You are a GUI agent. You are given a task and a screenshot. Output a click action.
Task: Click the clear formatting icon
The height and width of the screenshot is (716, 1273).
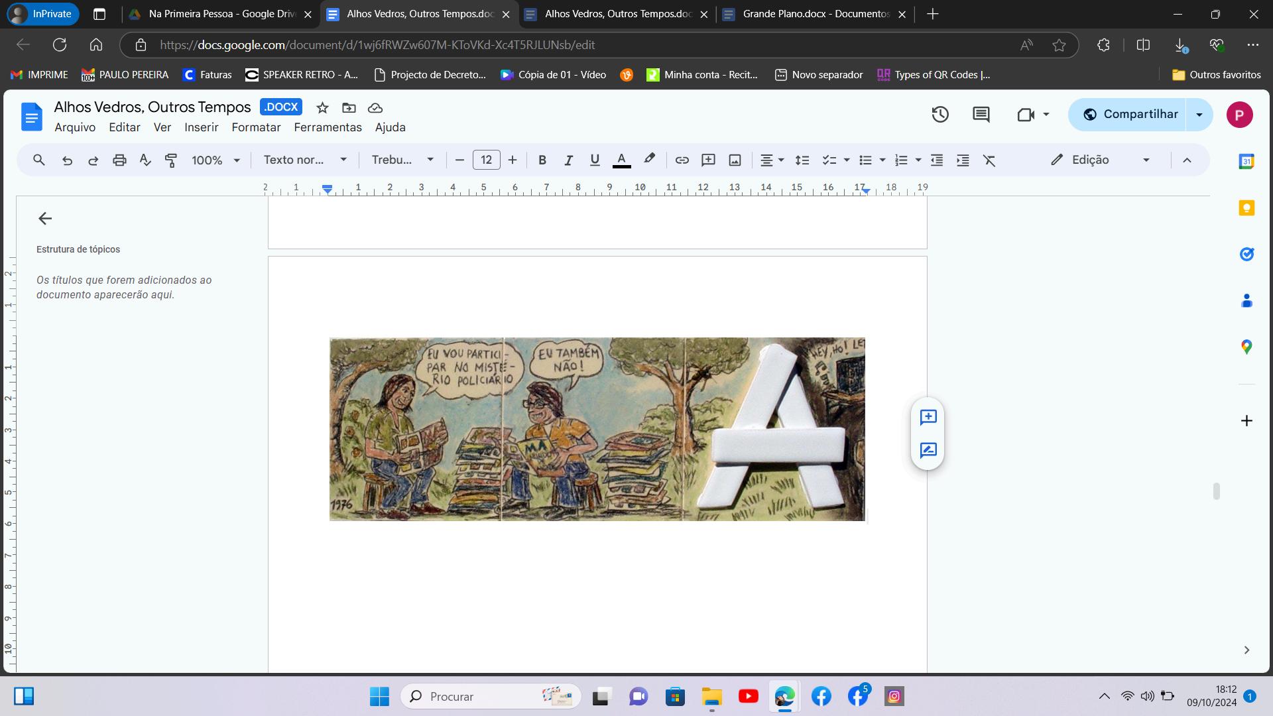[989, 160]
